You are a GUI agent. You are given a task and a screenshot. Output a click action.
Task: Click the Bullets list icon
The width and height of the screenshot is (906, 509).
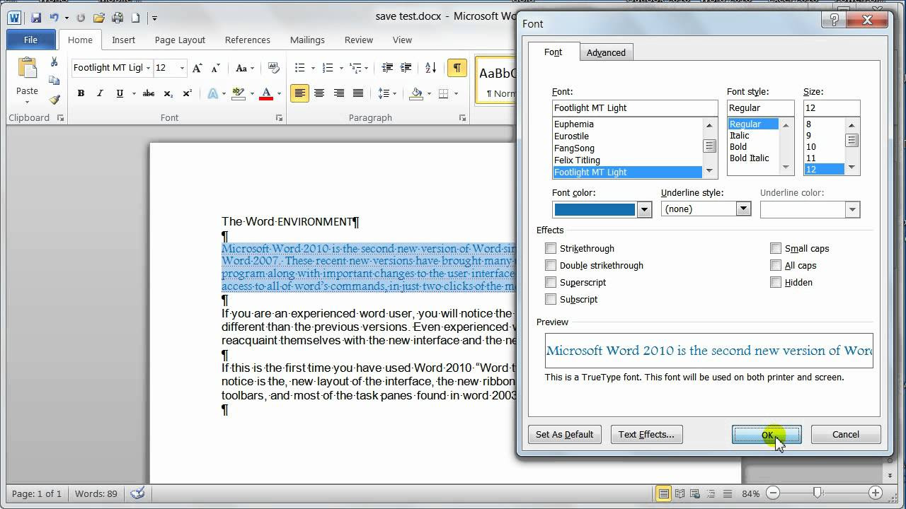pos(300,68)
